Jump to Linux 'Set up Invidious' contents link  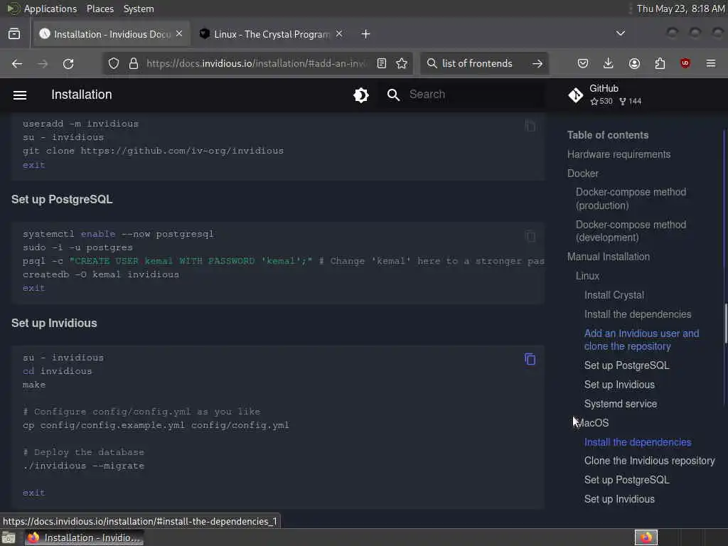[619, 385]
